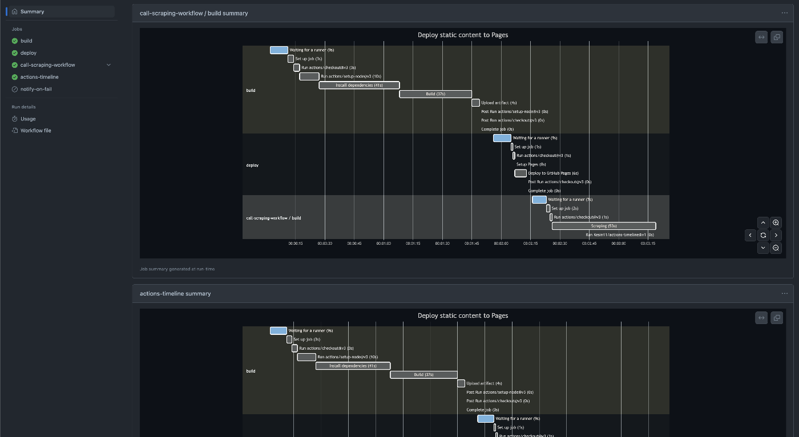
Task: Click Upload artifact (4s) bar in actions-timeline diagram
Action: pos(461,383)
